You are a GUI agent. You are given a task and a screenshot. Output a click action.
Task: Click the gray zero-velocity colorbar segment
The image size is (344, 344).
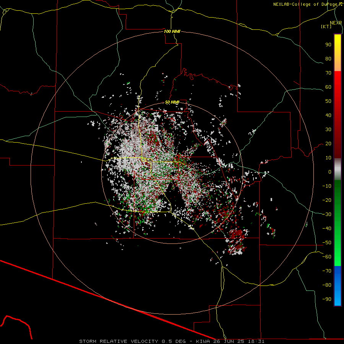pyautogui.click(x=338, y=169)
